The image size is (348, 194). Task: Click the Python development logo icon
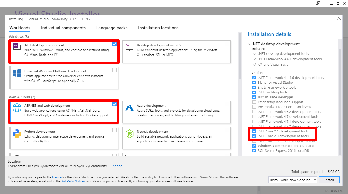tap(17, 134)
